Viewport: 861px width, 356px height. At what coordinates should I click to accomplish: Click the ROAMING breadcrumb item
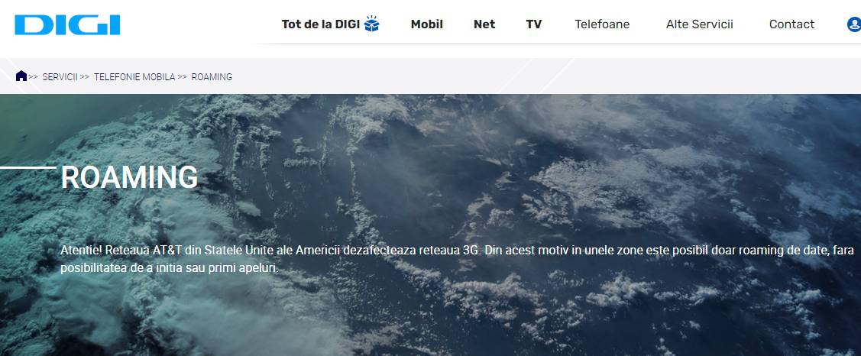point(212,77)
